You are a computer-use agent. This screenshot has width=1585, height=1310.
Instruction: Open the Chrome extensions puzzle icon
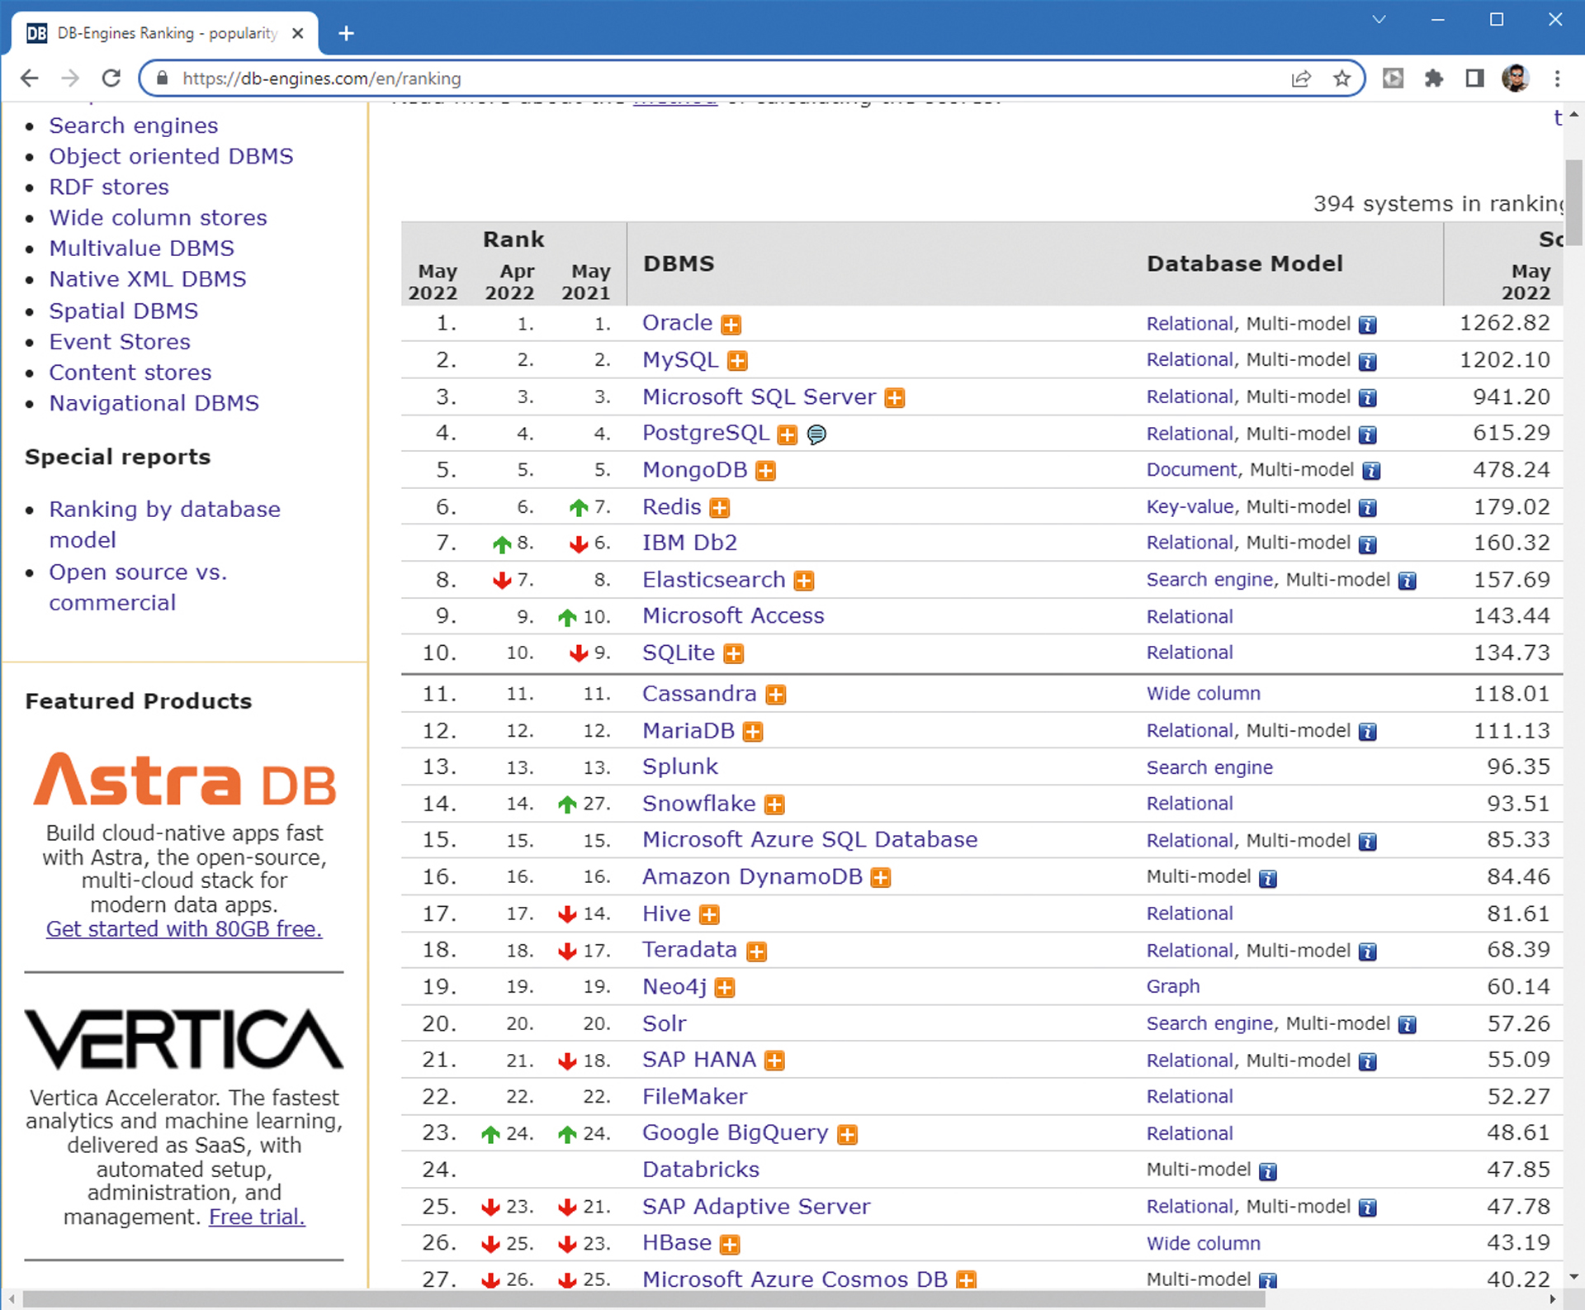point(1434,78)
